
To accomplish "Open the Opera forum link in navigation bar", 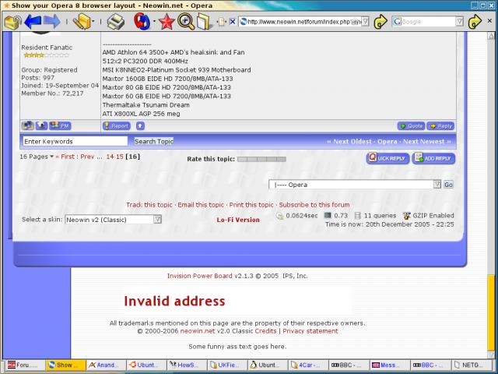I will tap(388, 142).
